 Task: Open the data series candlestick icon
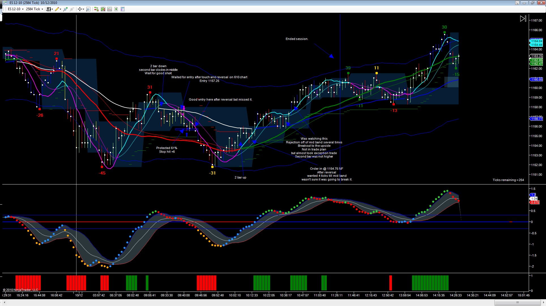[x=103, y=9]
